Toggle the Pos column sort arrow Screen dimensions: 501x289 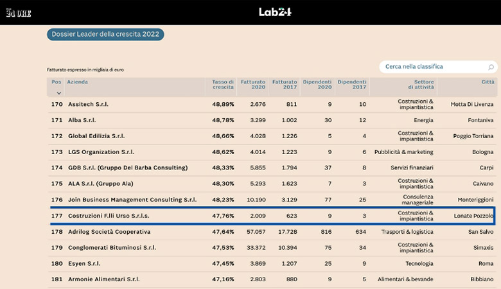point(59,93)
